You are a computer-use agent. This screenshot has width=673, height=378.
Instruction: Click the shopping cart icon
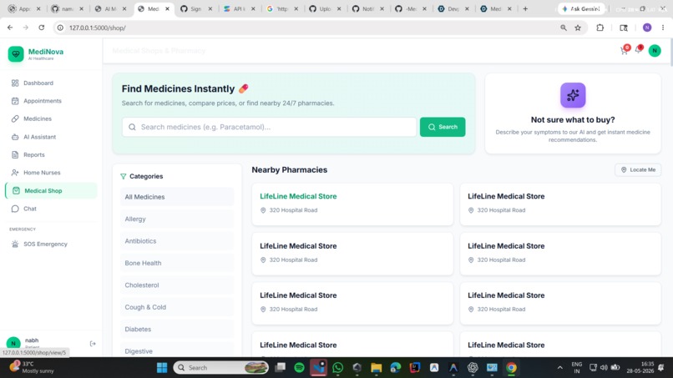coord(625,51)
